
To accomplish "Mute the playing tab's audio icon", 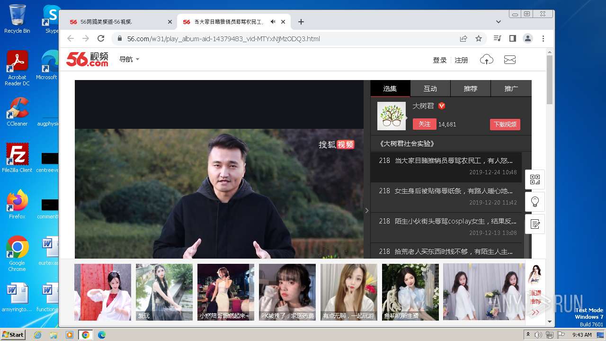I will pos(273,22).
